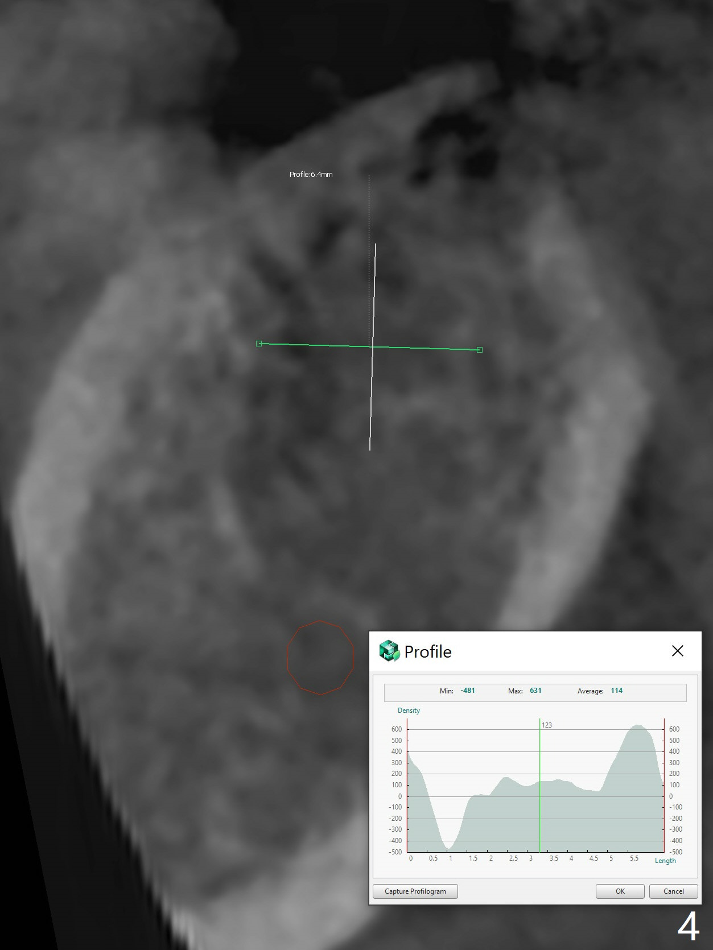Click the Profile:6.4mm measurement label
The width and height of the screenshot is (713, 950).
pos(311,175)
